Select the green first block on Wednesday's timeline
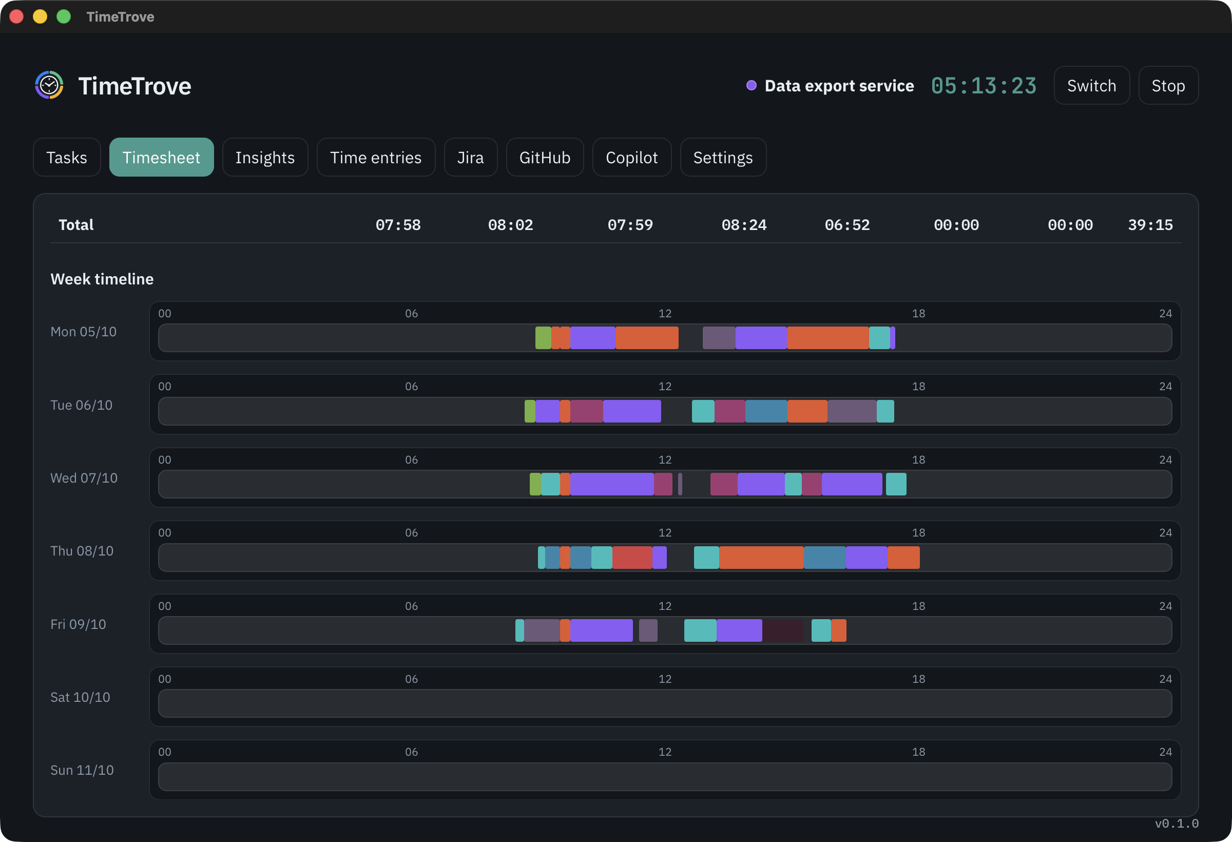This screenshot has width=1232, height=842. [535, 484]
